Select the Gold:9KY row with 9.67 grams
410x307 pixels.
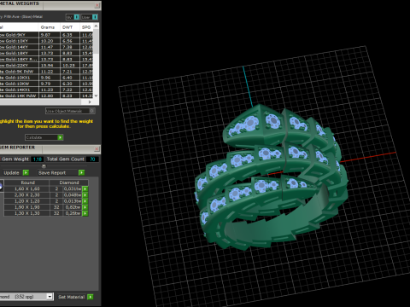coord(46,35)
